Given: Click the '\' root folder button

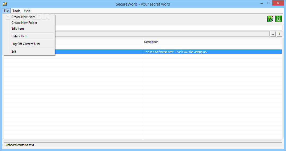Looking at the screenshot, I should [x=279, y=34].
